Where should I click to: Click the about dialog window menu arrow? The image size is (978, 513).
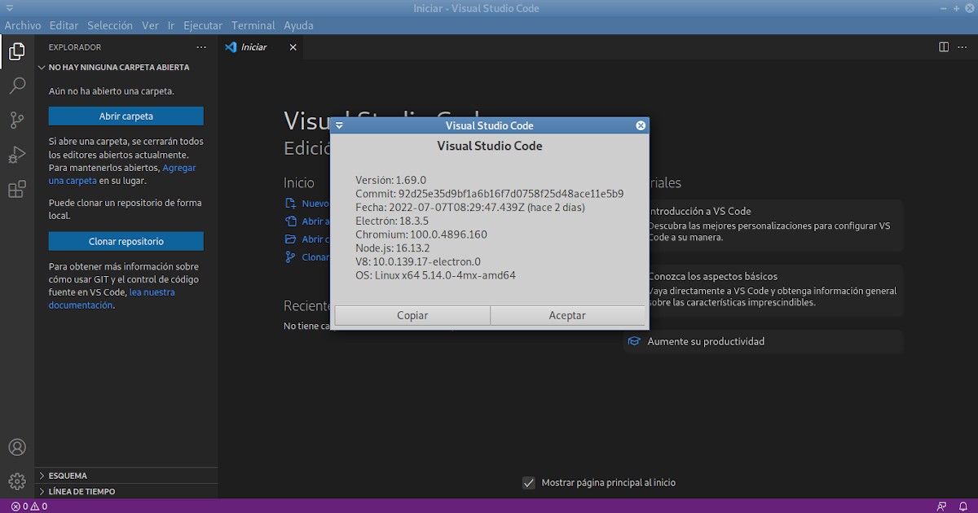[339, 125]
